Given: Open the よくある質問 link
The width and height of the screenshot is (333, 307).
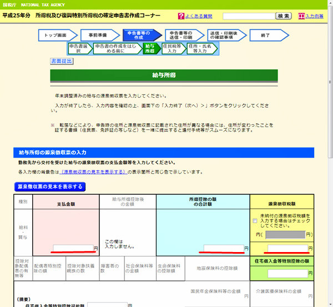Looking at the screenshot, I should pyautogui.click(x=199, y=16).
